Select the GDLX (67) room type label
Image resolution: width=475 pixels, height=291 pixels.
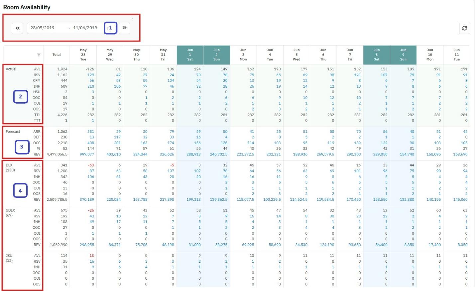click(10, 213)
